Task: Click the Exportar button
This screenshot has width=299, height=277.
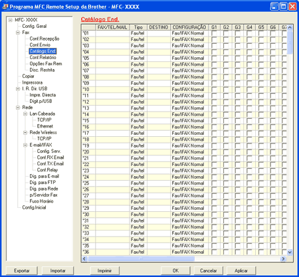Action: click(x=22, y=270)
